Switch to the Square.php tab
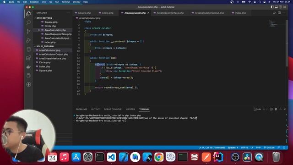This screenshot has height=165, width=293. coord(84,13)
